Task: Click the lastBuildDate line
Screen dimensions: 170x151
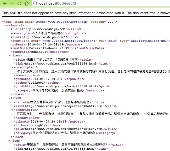Action: tap(58, 48)
